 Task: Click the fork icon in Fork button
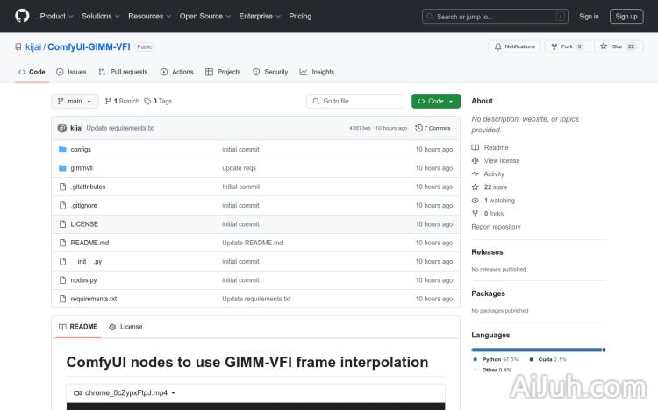tap(554, 46)
